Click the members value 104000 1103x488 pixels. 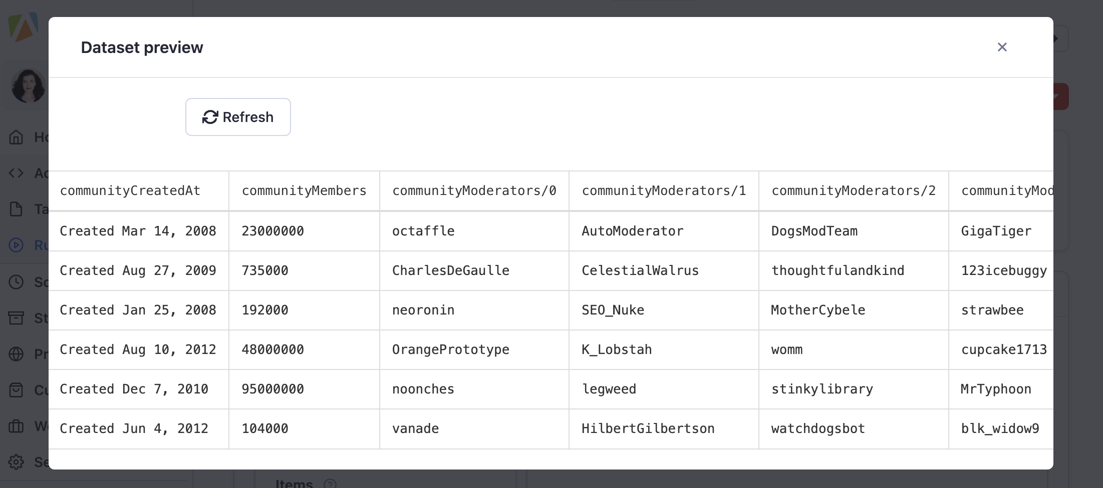304,428
